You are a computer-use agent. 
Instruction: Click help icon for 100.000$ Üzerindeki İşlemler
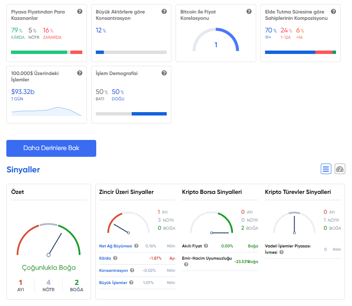coord(80,73)
